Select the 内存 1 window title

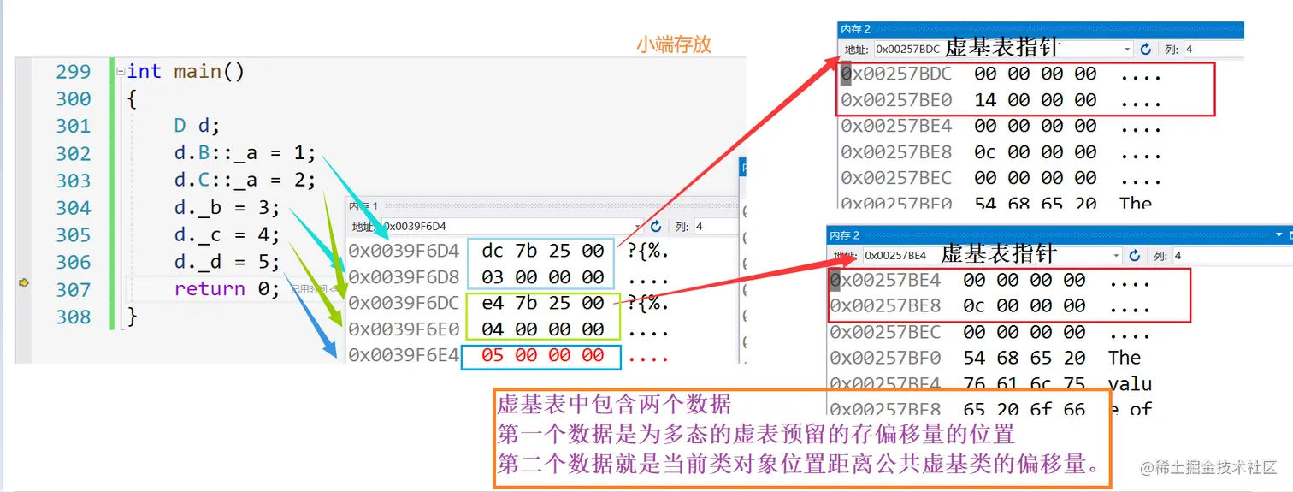[x=363, y=206]
